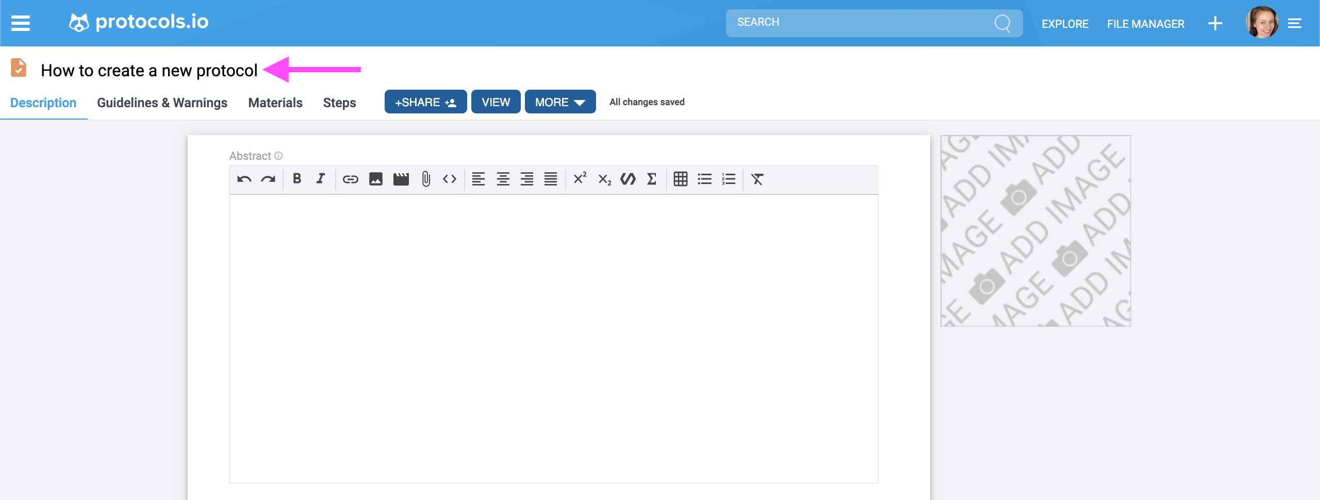
Task: Toggle bold text formatting
Action: [297, 179]
